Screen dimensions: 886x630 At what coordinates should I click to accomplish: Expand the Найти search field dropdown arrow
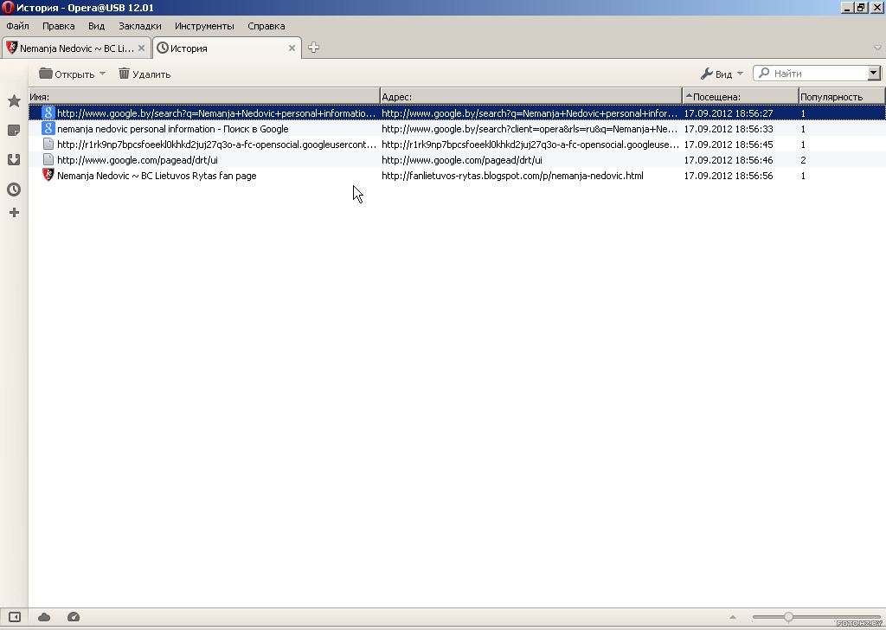click(874, 73)
